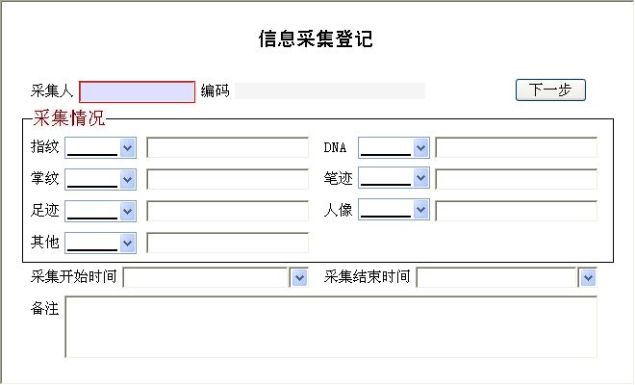Image resolution: width=635 pixels, height=385 pixels.
Task: Click the 笔迹 description text field
Action: tap(517, 179)
